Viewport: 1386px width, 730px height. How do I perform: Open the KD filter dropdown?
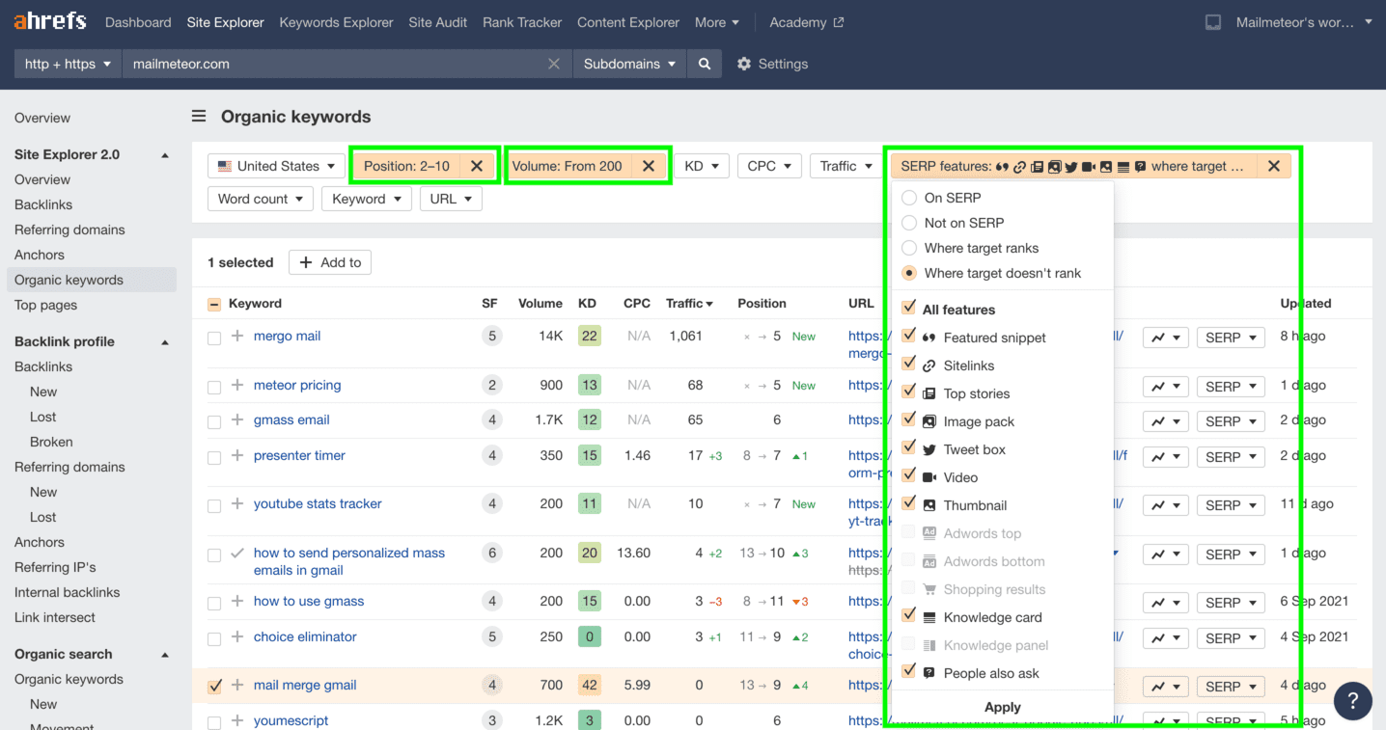(x=702, y=166)
